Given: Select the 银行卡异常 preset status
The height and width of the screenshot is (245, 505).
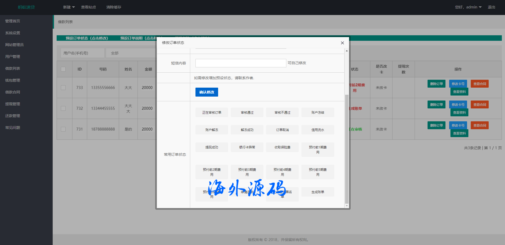Looking at the screenshot, I should [x=247, y=147].
